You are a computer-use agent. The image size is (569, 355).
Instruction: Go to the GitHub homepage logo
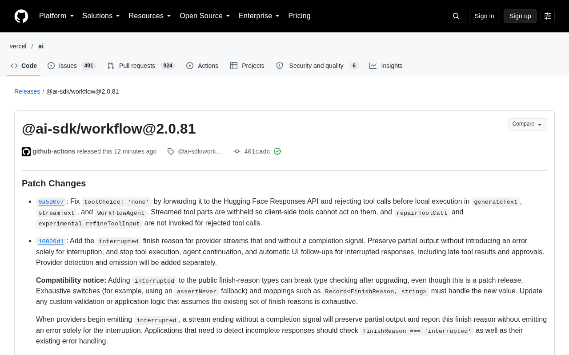point(21,16)
